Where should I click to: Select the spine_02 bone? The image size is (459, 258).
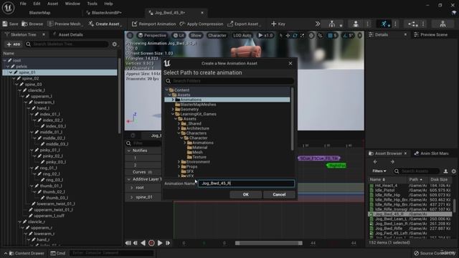tap(30, 78)
